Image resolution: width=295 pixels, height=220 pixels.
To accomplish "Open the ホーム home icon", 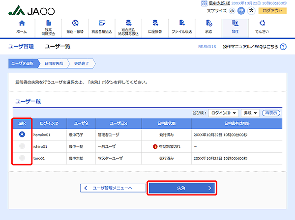I will coord(22,26).
